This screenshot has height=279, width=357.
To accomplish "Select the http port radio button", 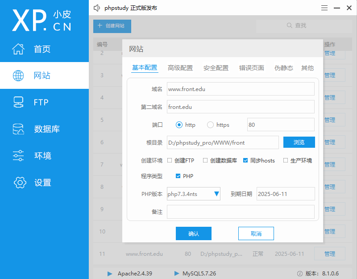I will pos(179,125).
